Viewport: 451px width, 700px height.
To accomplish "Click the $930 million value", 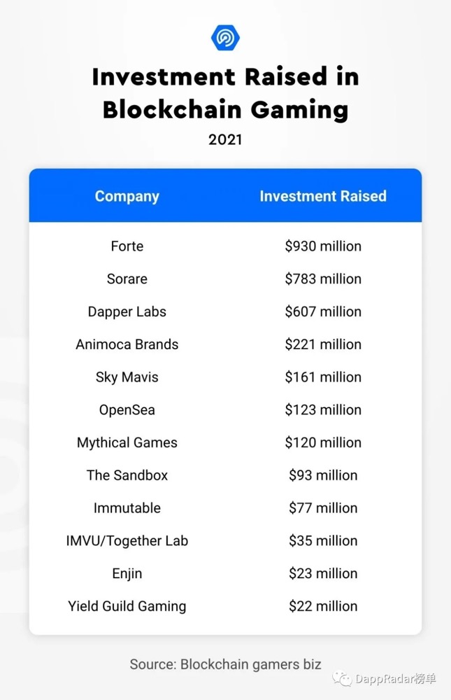I will (x=323, y=246).
